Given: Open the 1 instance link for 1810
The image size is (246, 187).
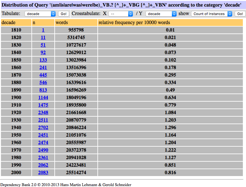Looking at the screenshot, I should coord(43,30).
